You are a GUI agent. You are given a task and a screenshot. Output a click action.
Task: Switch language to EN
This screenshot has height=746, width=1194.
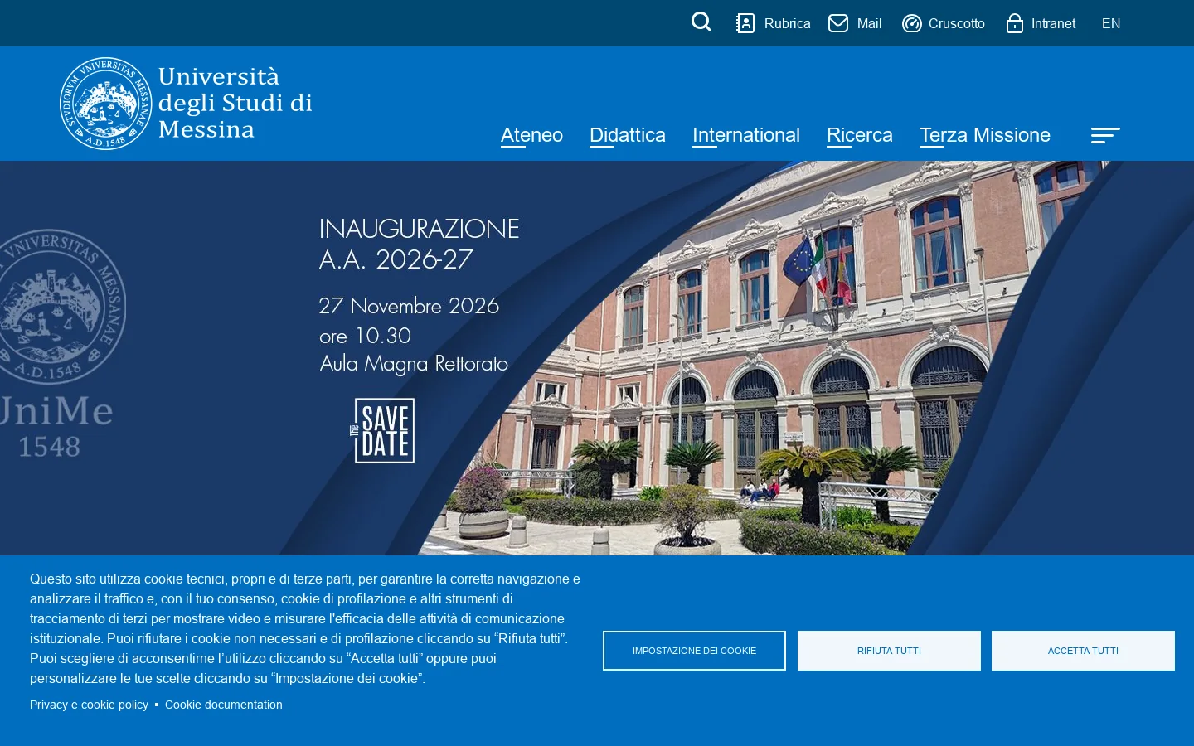tap(1111, 23)
